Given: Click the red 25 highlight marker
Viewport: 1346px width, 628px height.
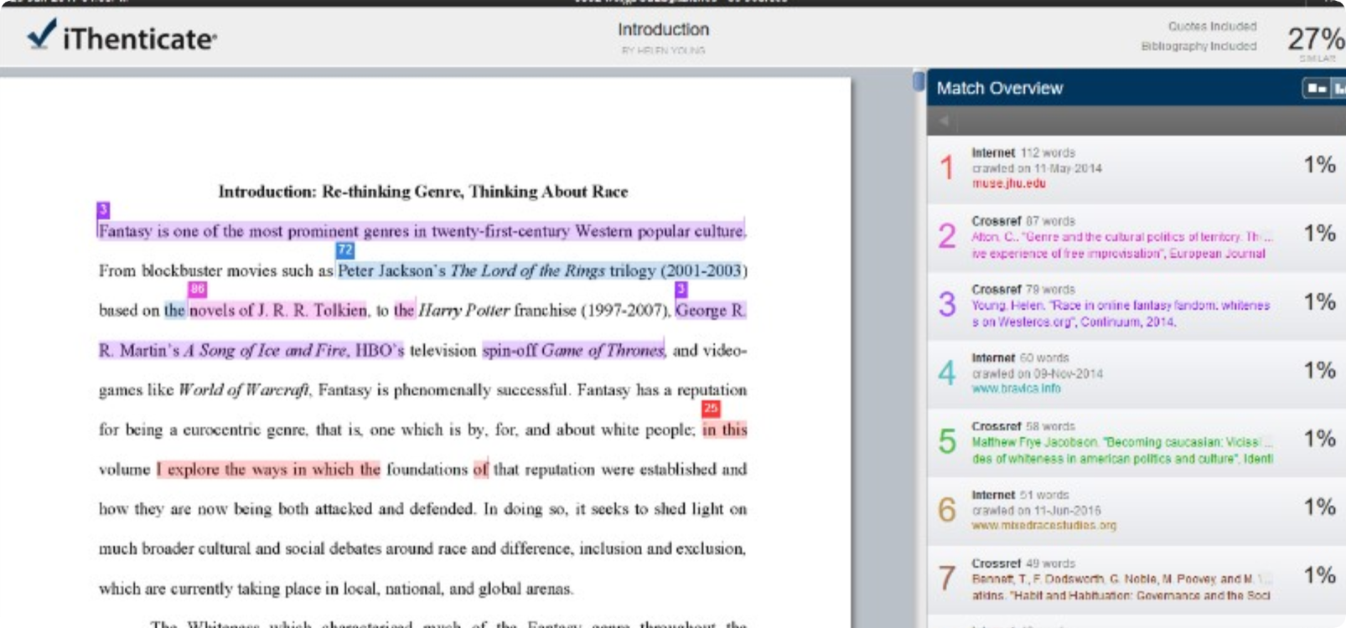Looking at the screenshot, I should 711,409.
